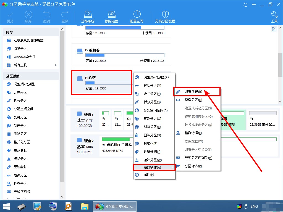Click the 提交 checkmark button

tap(10, 17)
